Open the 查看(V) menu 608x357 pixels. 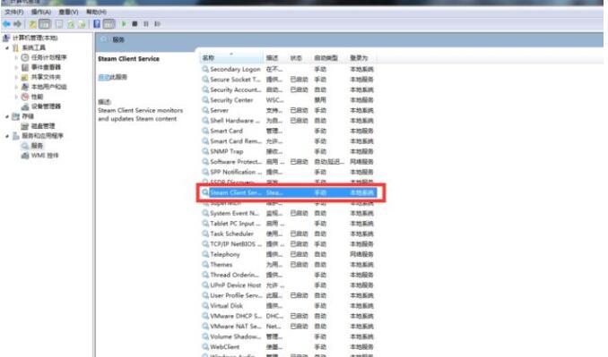point(69,12)
